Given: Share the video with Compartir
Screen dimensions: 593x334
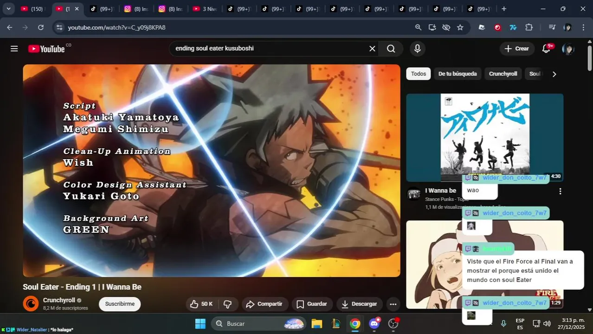Looking at the screenshot, I should [x=264, y=304].
